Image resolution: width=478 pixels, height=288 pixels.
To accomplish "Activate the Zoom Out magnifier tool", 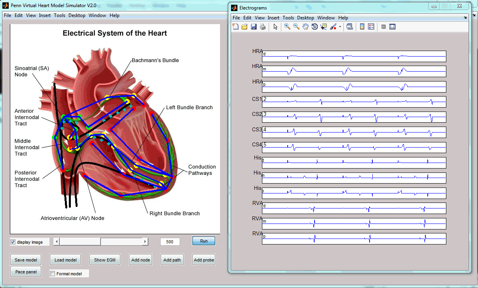I will 296,27.
